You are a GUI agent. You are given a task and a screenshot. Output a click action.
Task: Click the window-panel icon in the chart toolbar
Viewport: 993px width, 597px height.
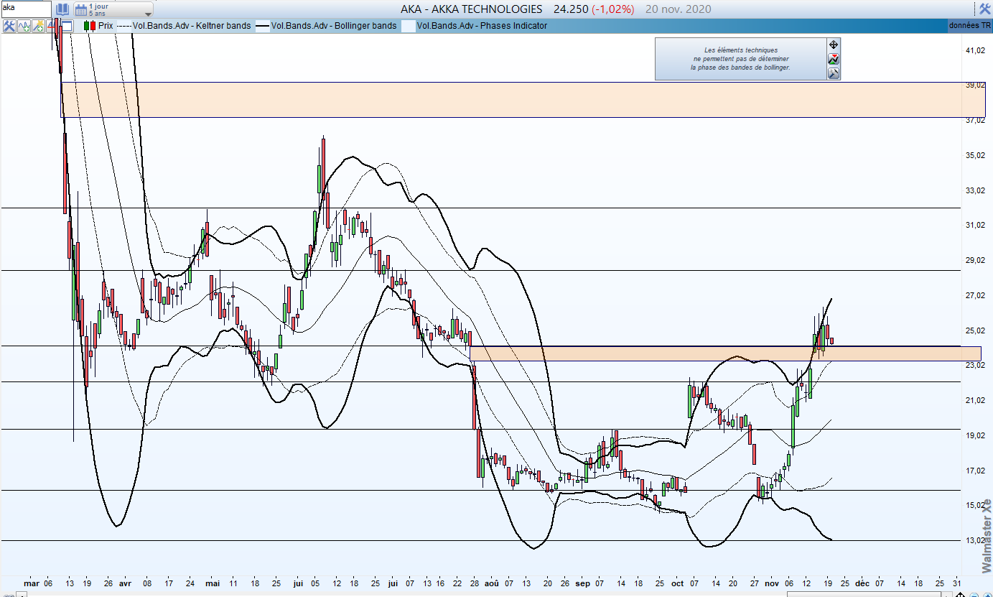click(x=67, y=26)
